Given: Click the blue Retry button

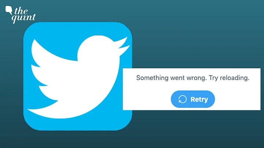Looking at the screenshot, I should 193,99.
